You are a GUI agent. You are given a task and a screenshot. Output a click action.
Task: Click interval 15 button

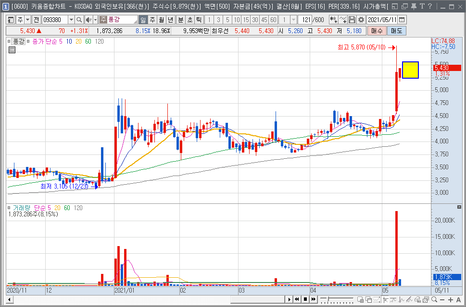pyautogui.click(x=246, y=20)
